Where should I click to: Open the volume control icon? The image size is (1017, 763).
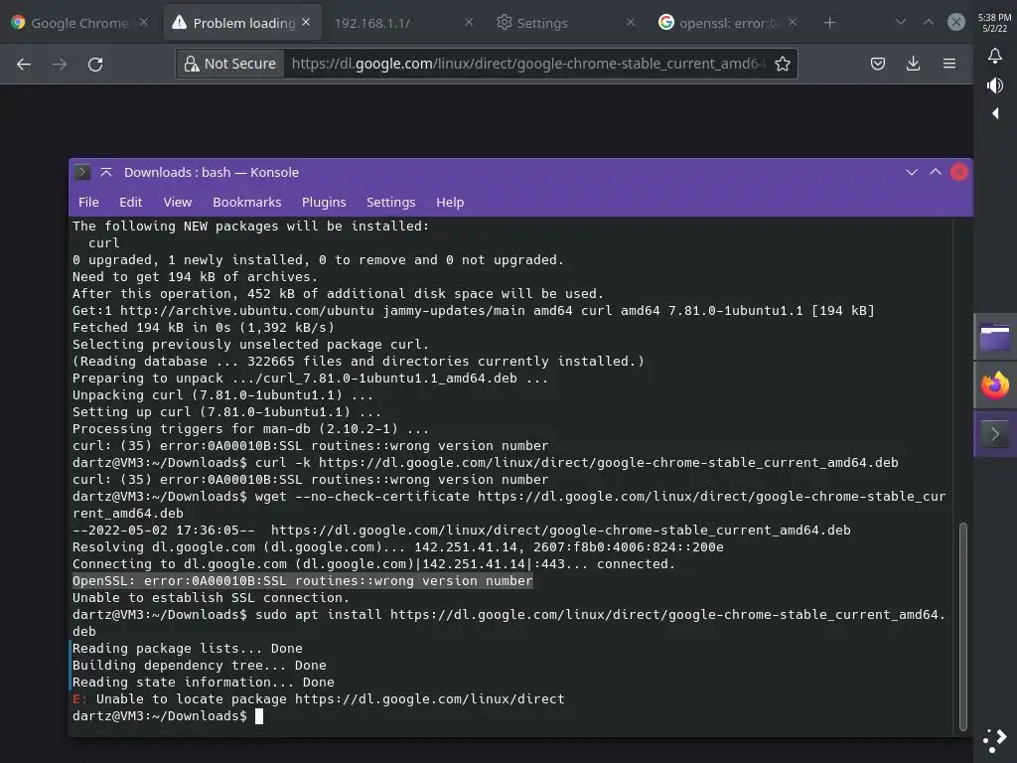pos(995,85)
